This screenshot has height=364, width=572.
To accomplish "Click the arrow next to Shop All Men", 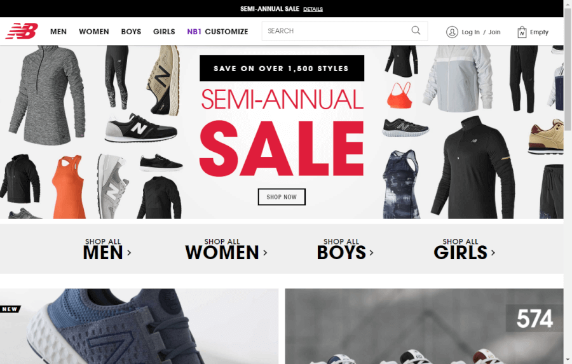I will [129, 252].
